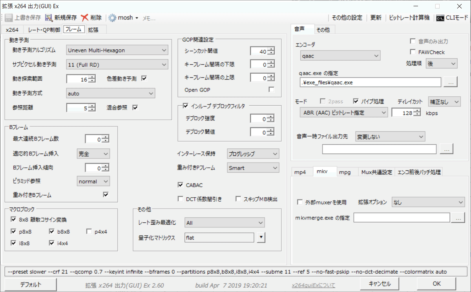Toggle 重み付きBフレーム checkbox

click(x=106, y=195)
